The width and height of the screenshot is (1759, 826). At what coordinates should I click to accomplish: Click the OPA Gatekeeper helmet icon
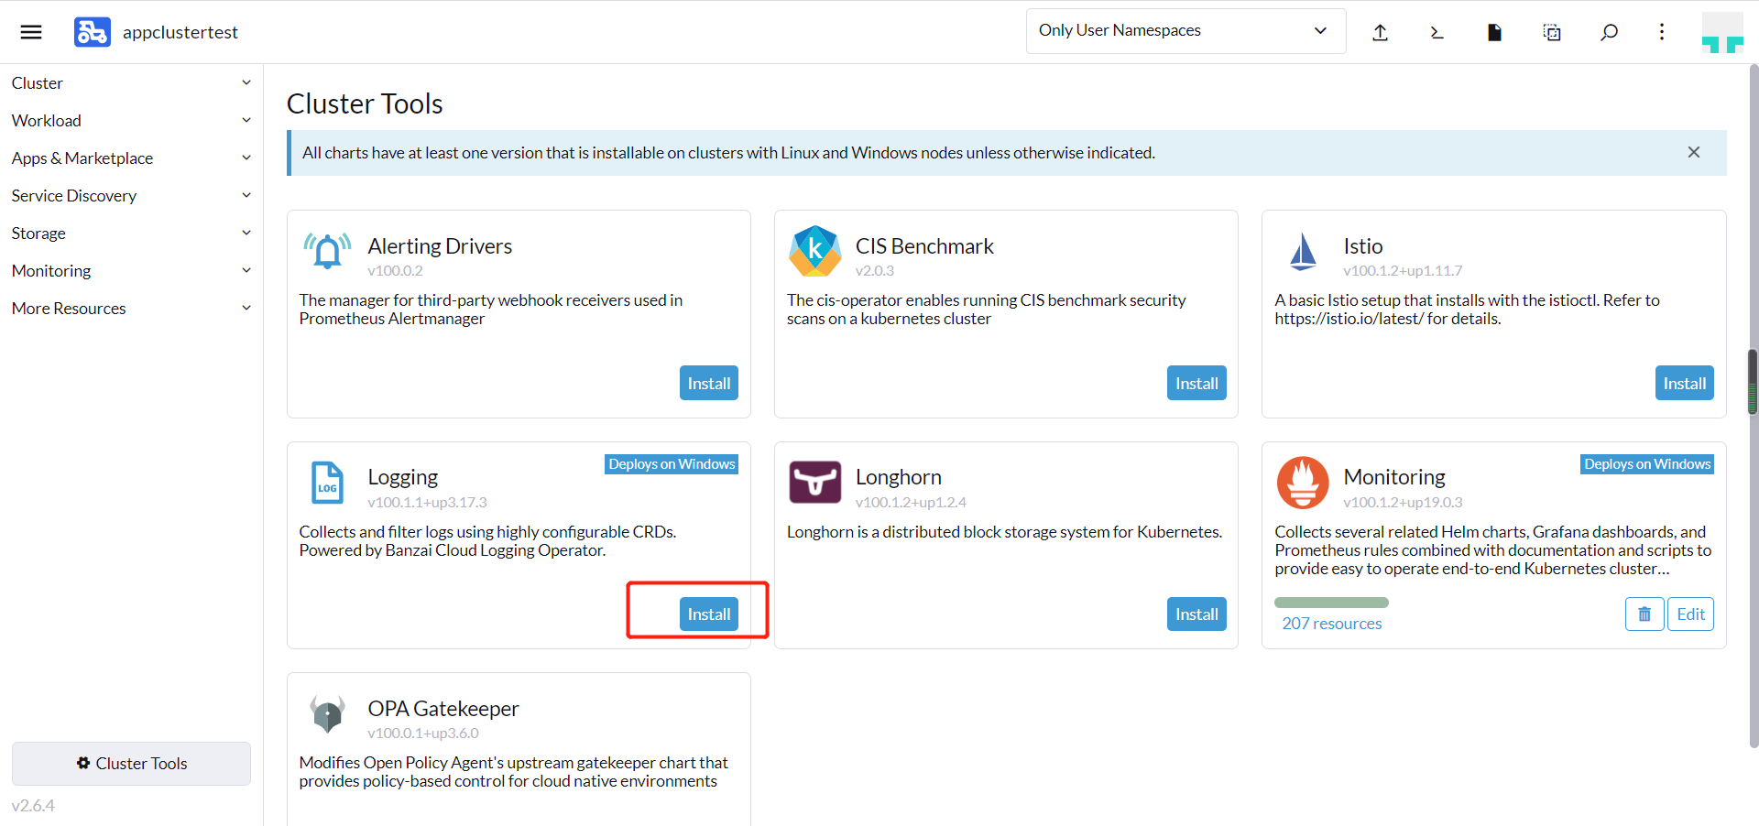click(x=327, y=713)
